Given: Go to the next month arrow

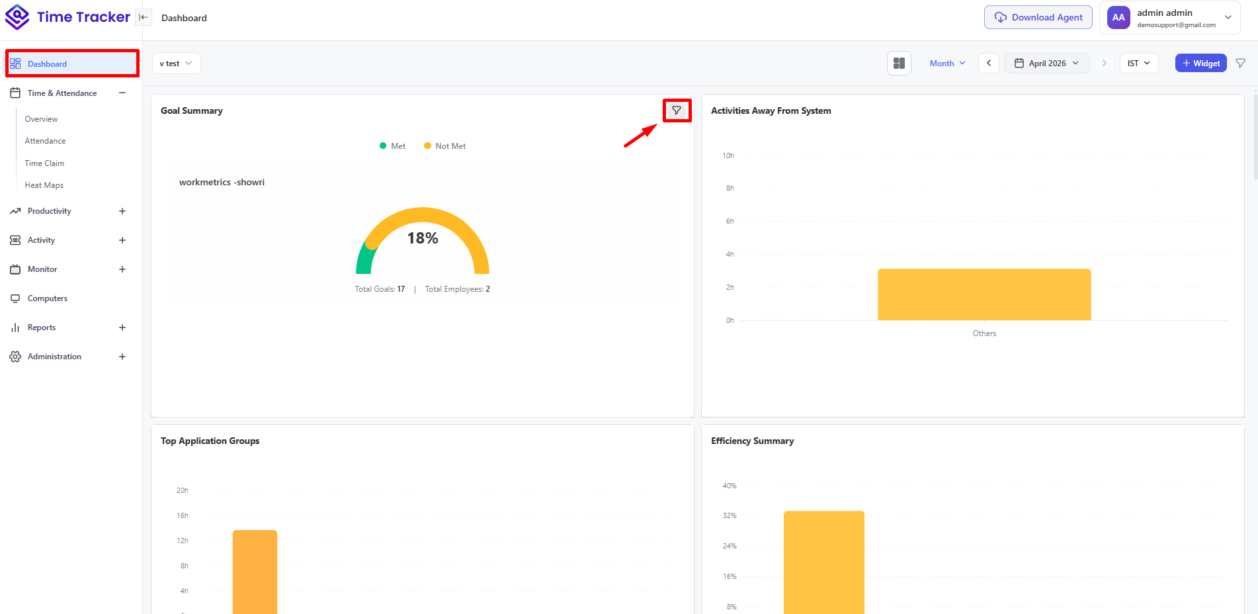Looking at the screenshot, I should pos(1104,64).
